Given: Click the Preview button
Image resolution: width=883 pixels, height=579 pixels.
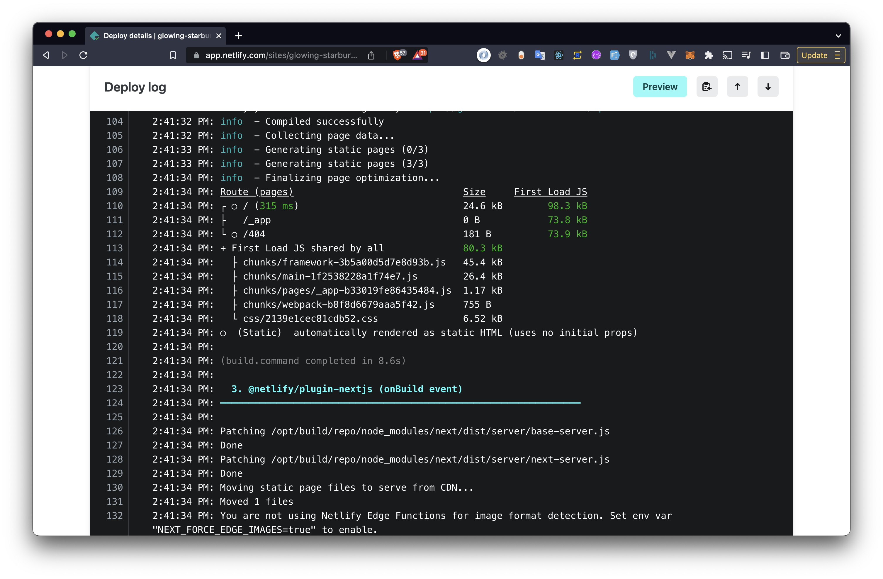Looking at the screenshot, I should [660, 87].
